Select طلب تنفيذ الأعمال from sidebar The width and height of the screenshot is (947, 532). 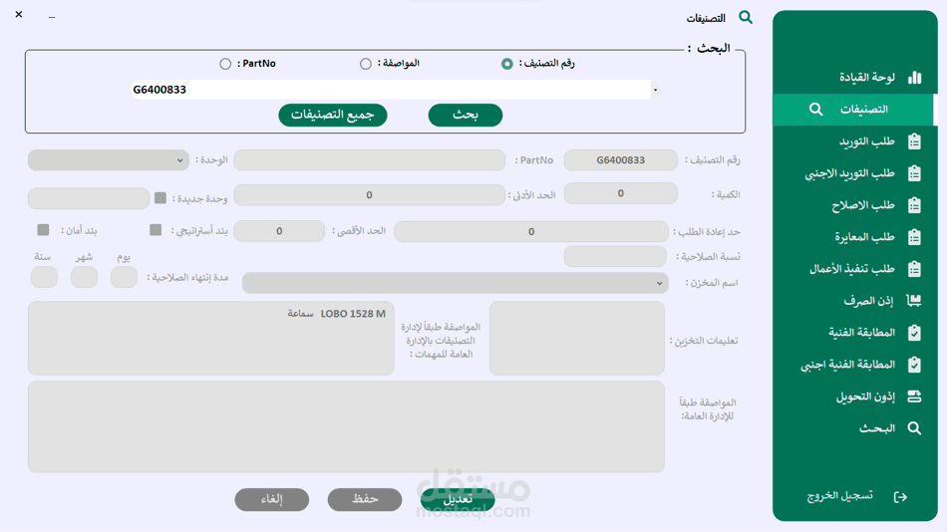[x=854, y=269]
